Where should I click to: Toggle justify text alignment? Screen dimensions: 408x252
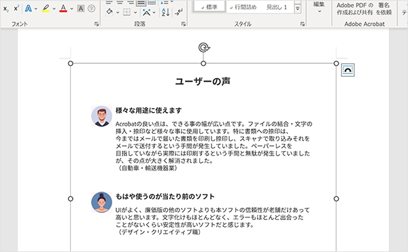pyautogui.click(x=141, y=3)
